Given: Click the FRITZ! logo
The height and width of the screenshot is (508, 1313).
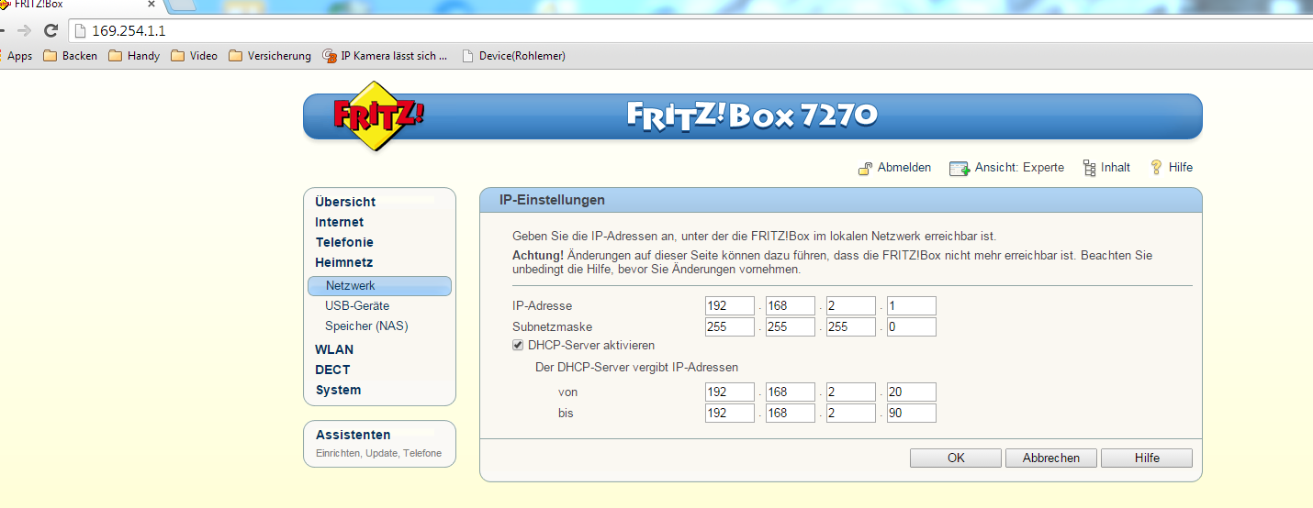Looking at the screenshot, I should click(x=378, y=116).
